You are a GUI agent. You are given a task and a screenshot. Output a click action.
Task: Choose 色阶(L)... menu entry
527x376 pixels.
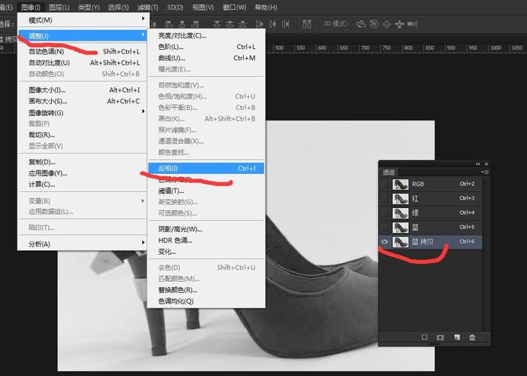206,47
